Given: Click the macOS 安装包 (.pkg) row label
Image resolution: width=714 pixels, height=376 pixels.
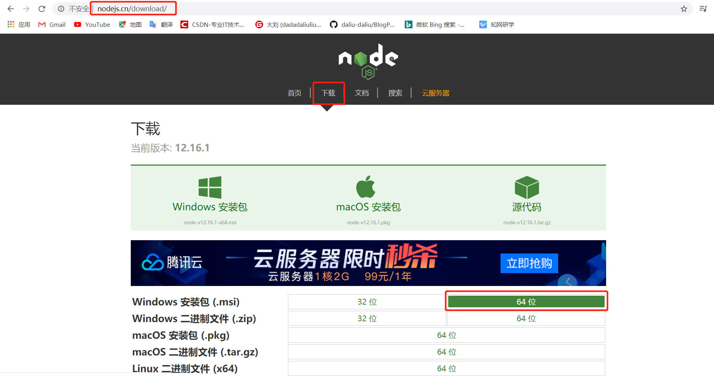Looking at the screenshot, I should [x=181, y=335].
